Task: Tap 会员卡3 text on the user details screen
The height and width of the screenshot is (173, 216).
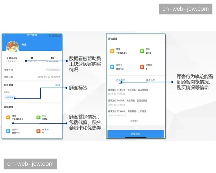Action: [x=16, y=133]
